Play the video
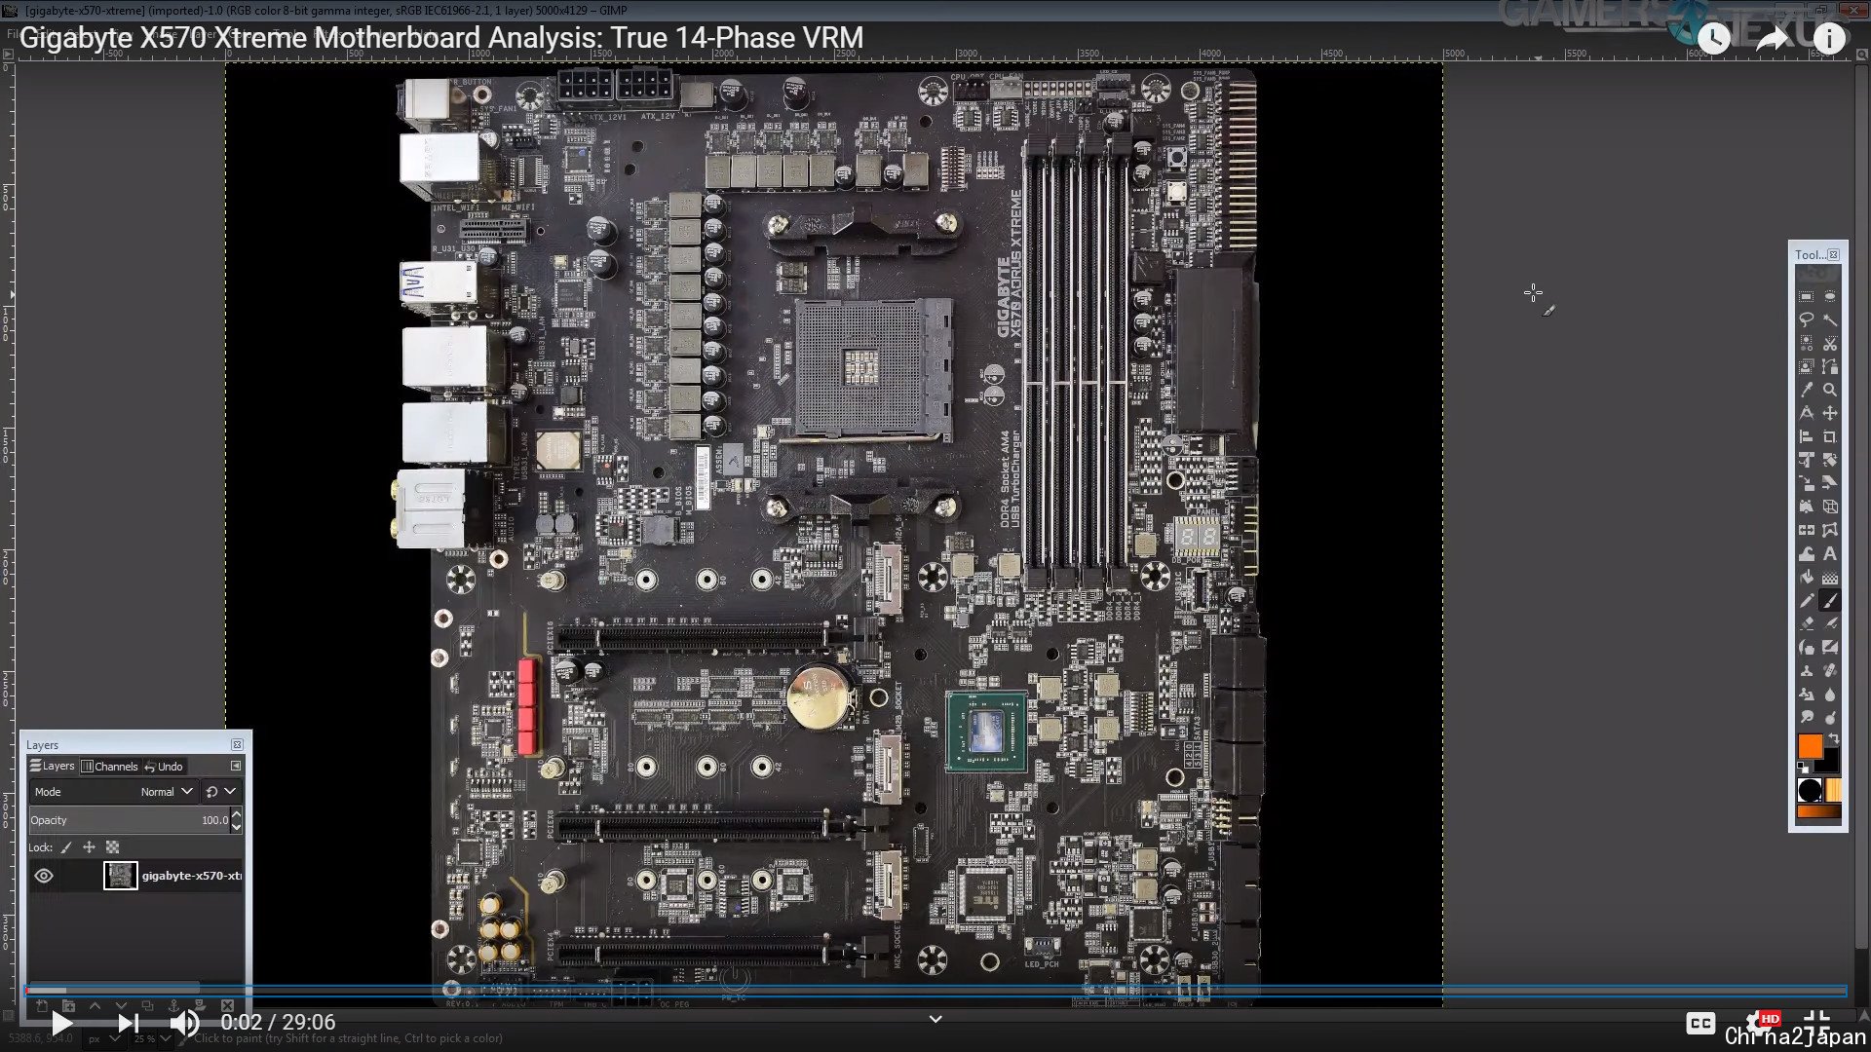1871x1052 pixels. 61,1023
